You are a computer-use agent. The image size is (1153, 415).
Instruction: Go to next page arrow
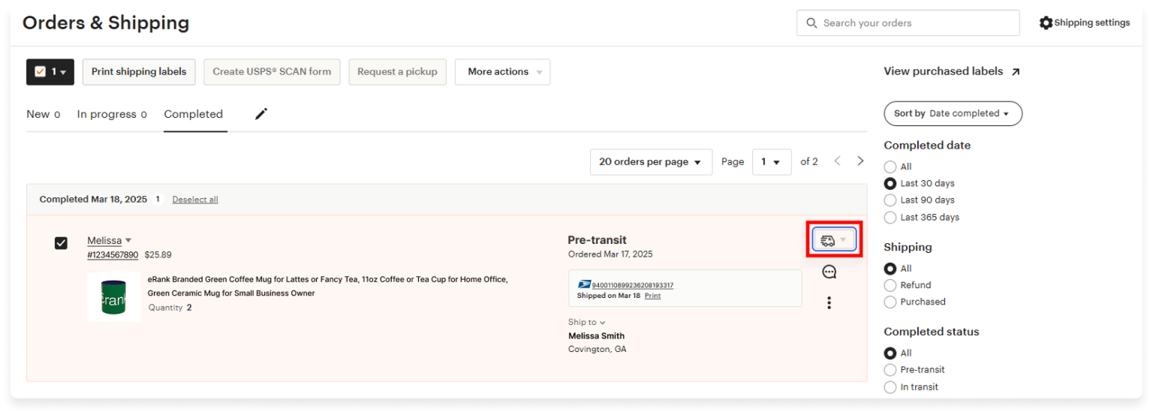(x=860, y=161)
